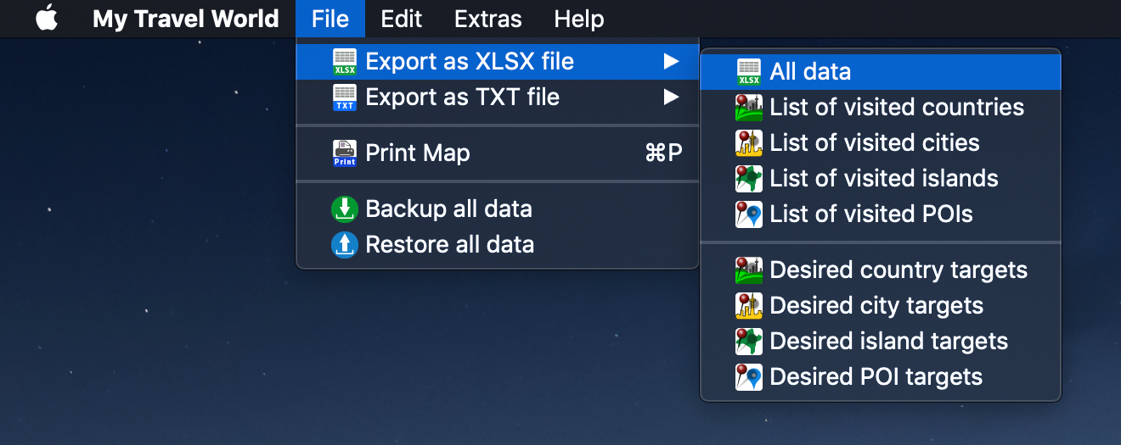This screenshot has width=1121, height=445.
Task: Close the open File menu
Action: coord(330,19)
